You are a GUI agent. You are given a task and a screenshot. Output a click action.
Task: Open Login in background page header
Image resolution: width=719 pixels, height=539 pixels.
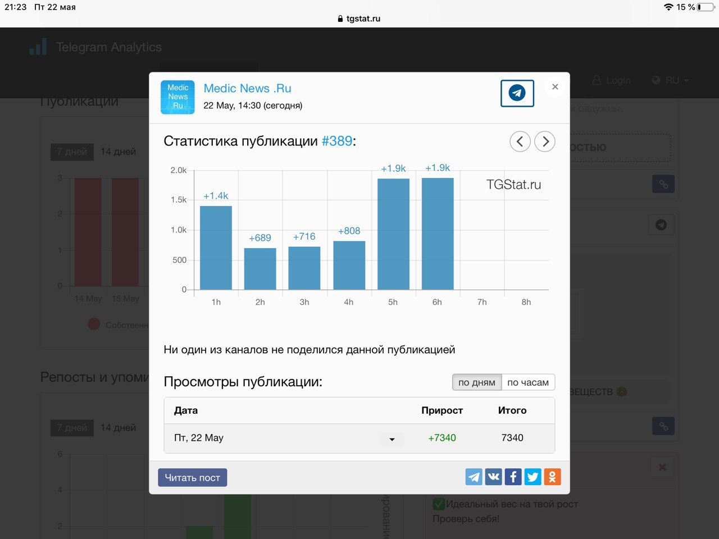pyautogui.click(x=612, y=80)
